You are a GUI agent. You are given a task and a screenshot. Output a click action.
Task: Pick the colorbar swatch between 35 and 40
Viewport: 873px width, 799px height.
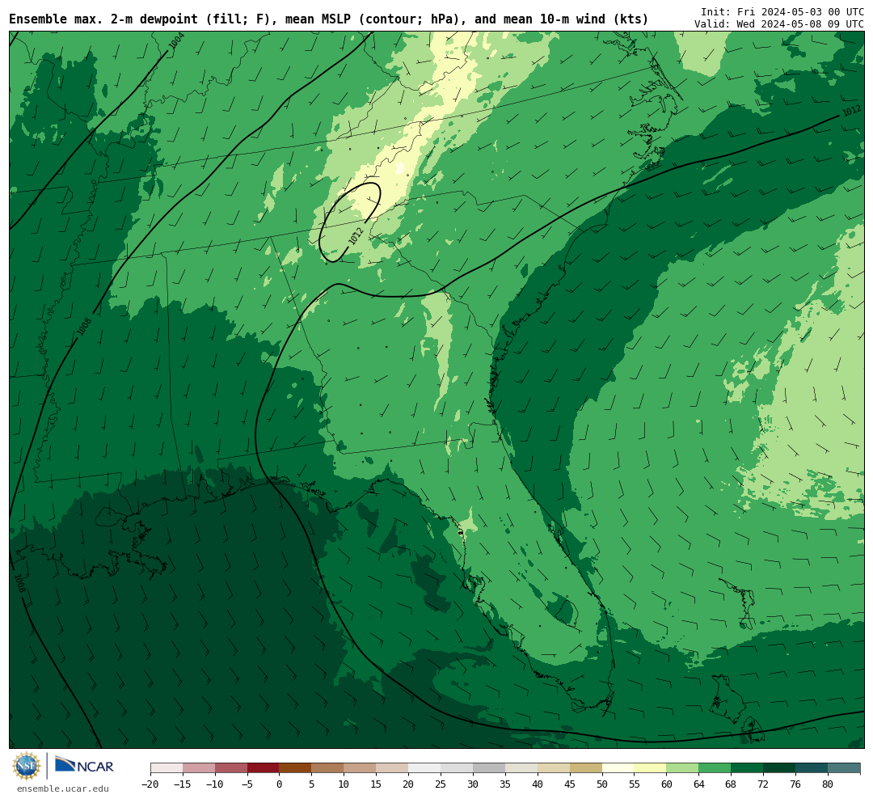[x=521, y=768]
